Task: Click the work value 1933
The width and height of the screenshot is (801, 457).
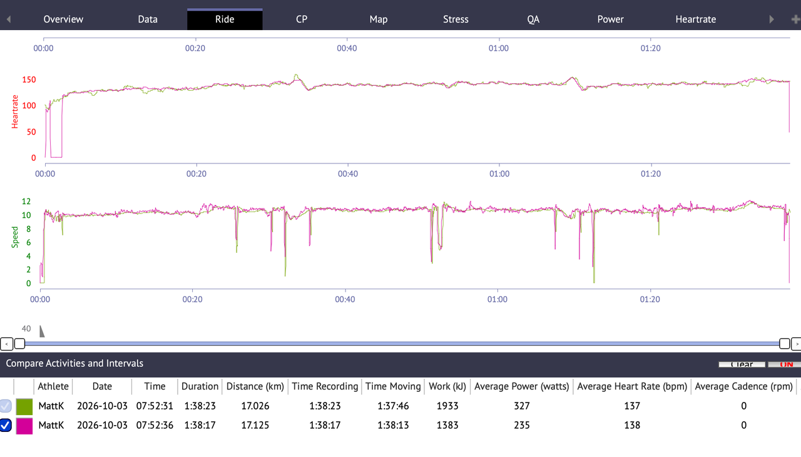Action: [x=447, y=406]
